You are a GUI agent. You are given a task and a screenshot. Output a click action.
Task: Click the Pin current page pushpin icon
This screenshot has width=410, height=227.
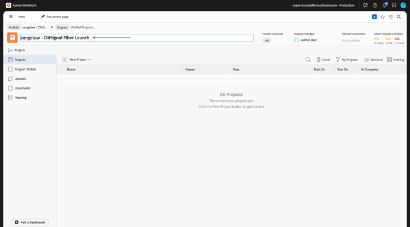[x=42, y=17]
